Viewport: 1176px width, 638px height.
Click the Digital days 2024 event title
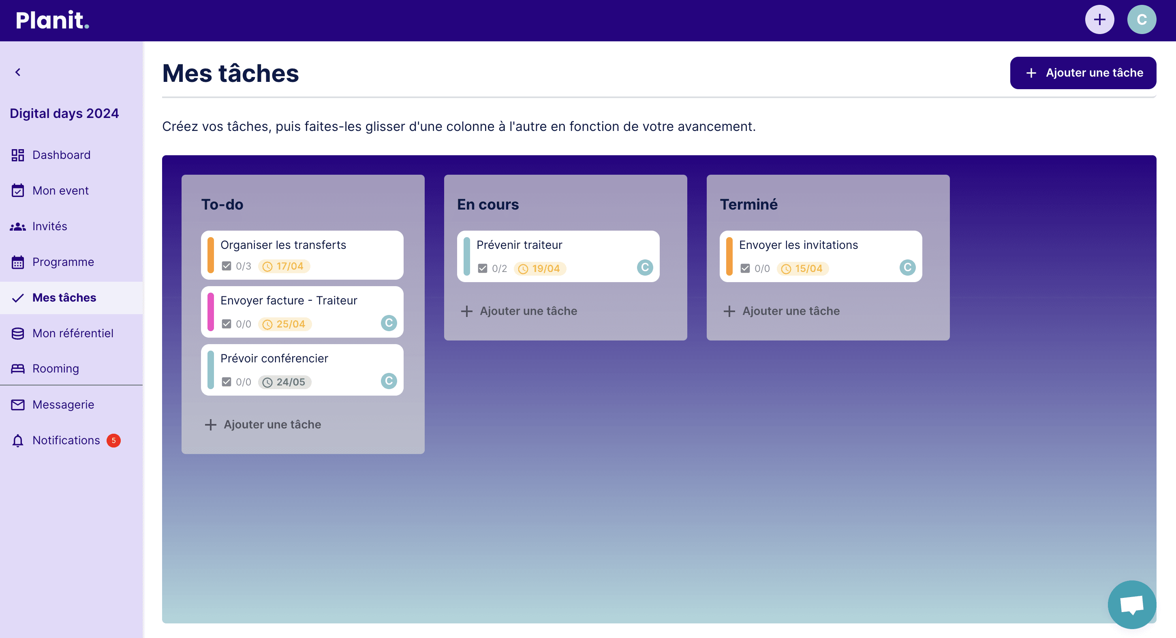[x=64, y=113]
